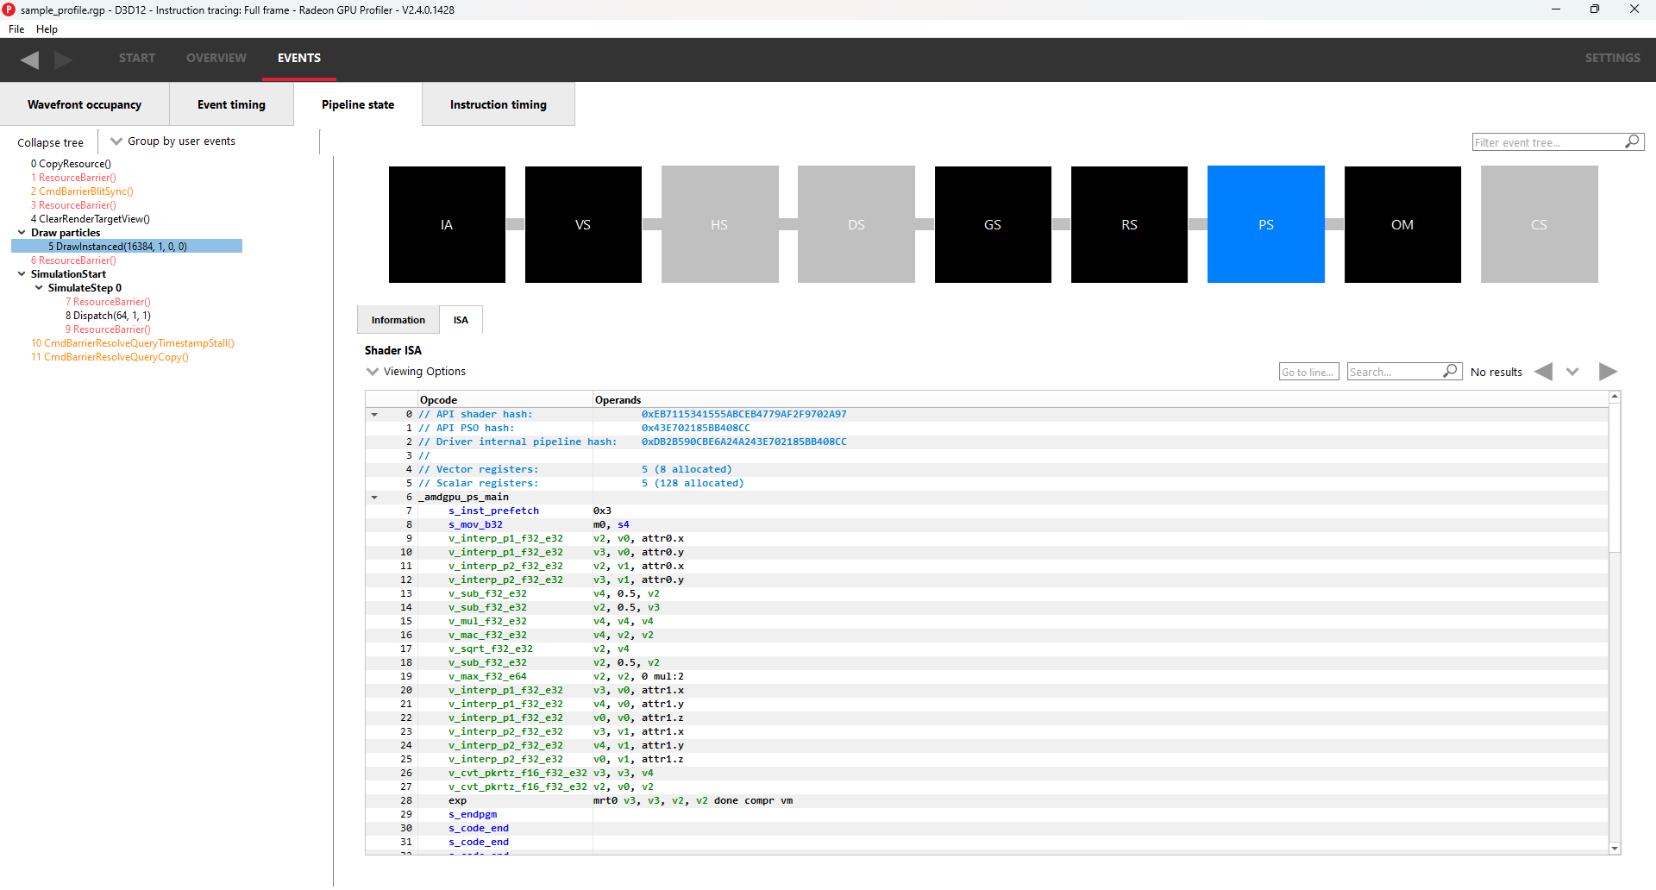Collapse the SimulateStep 0 tree node

click(x=39, y=288)
